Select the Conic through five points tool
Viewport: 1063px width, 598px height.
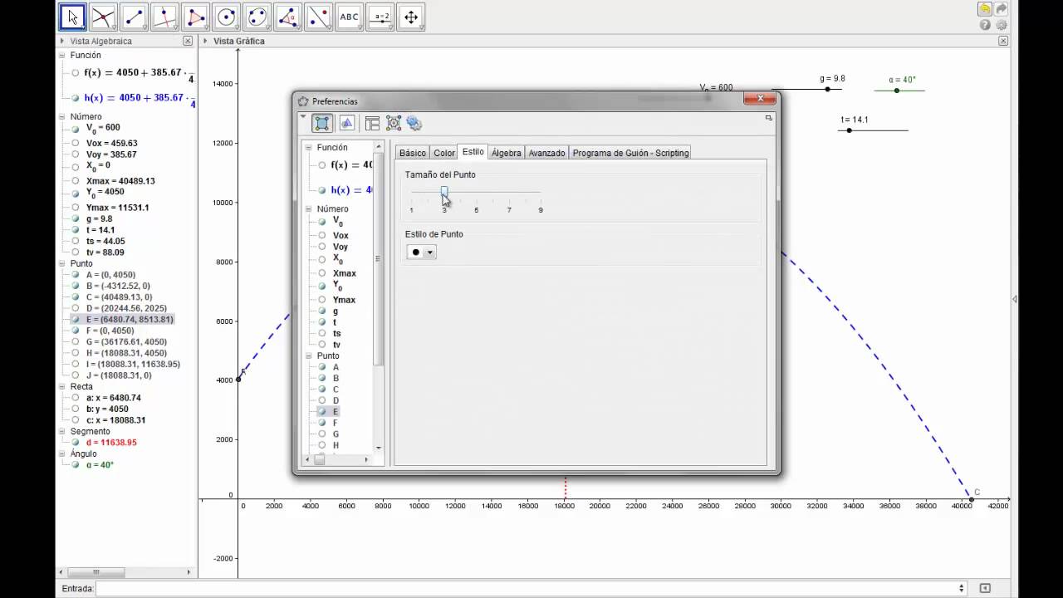(x=257, y=16)
